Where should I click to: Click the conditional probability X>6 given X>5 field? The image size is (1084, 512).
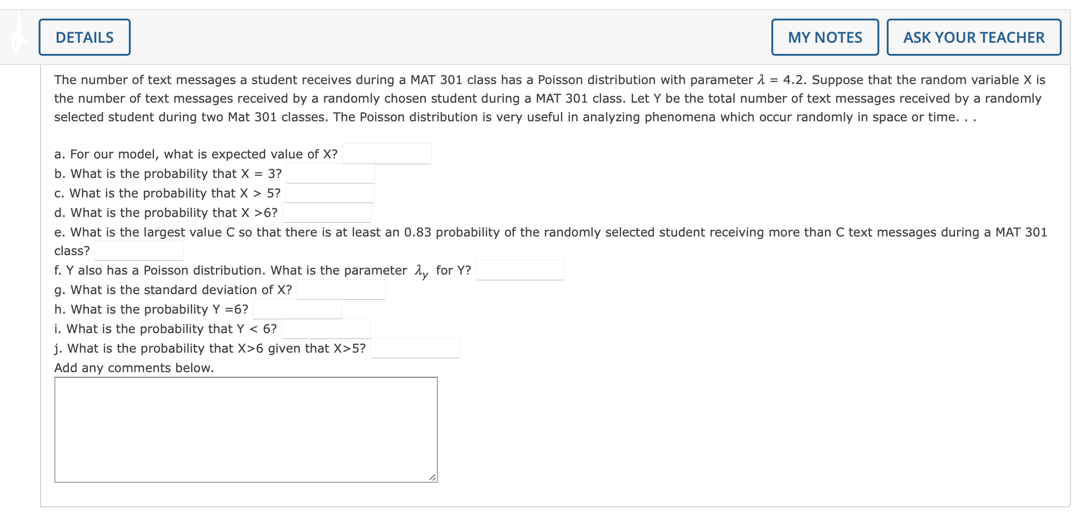click(x=414, y=348)
